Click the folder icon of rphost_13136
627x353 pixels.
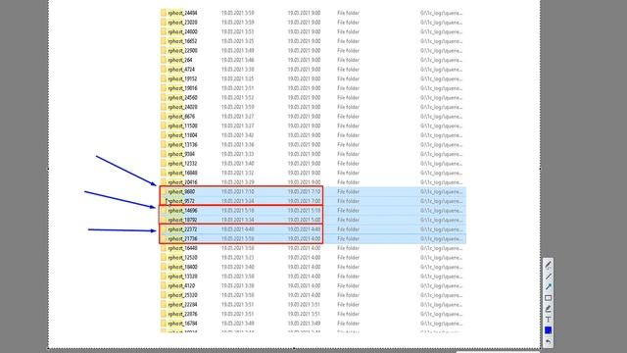164,144
